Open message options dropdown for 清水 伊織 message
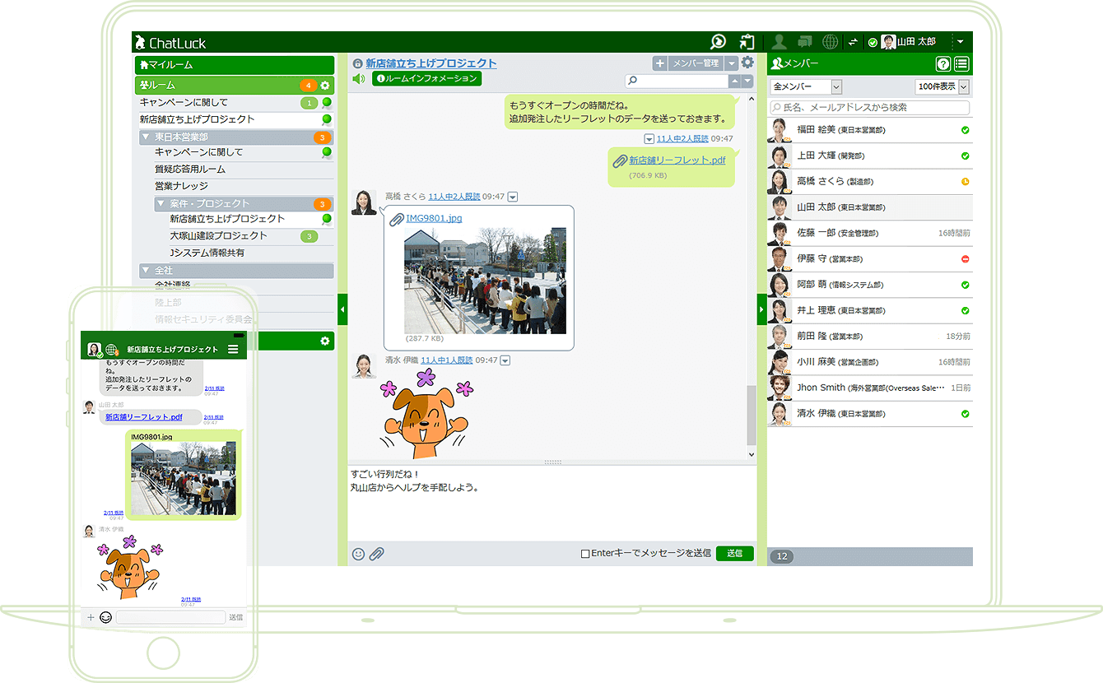The width and height of the screenshot is (1103, 683). point(505,360)
